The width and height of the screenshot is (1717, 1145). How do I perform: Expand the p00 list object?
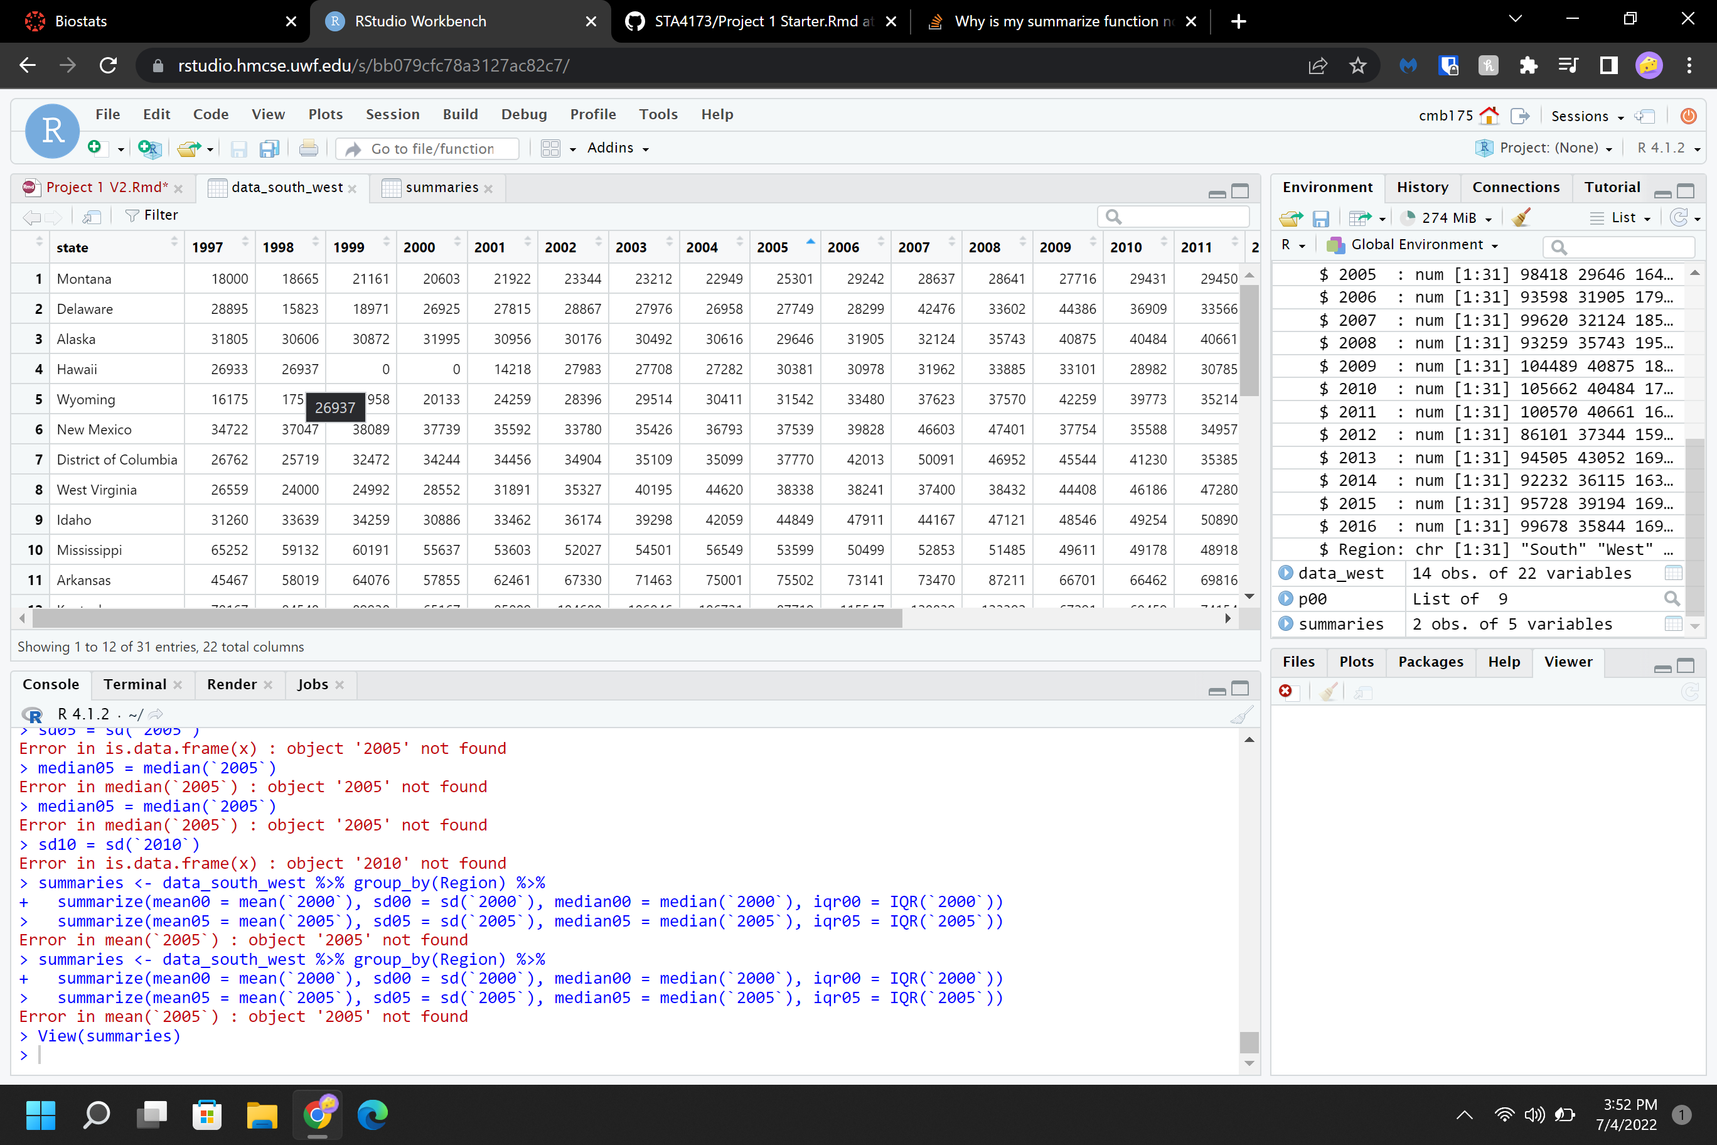point(1286,599)
